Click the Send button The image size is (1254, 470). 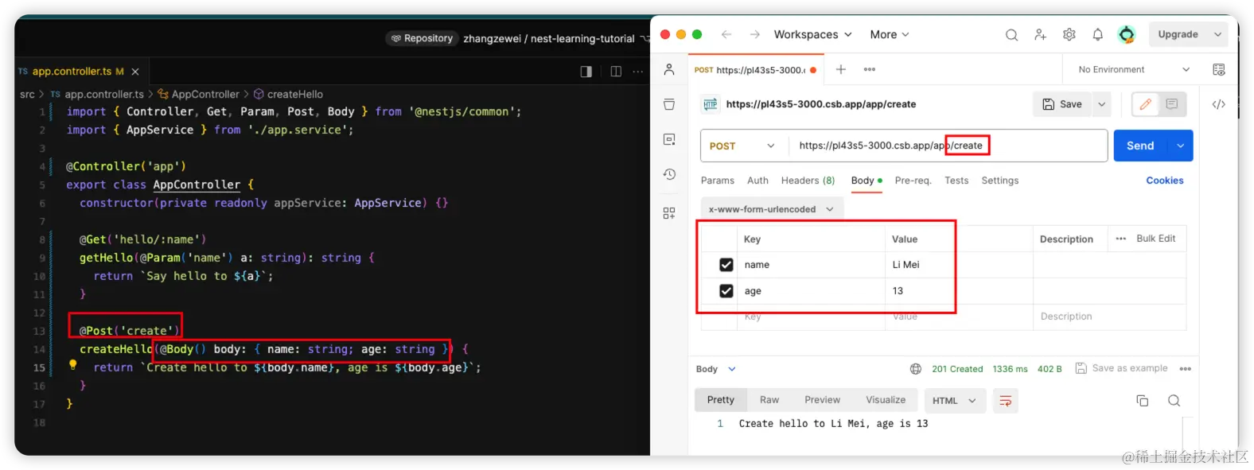[1140, 146]
